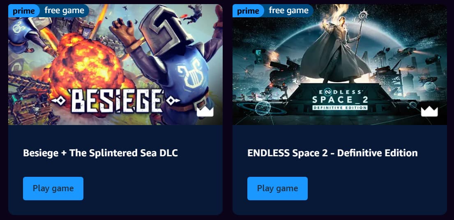Click the BESIEGE logo text in artwork
454x220 pixels.
click(116, 101)
